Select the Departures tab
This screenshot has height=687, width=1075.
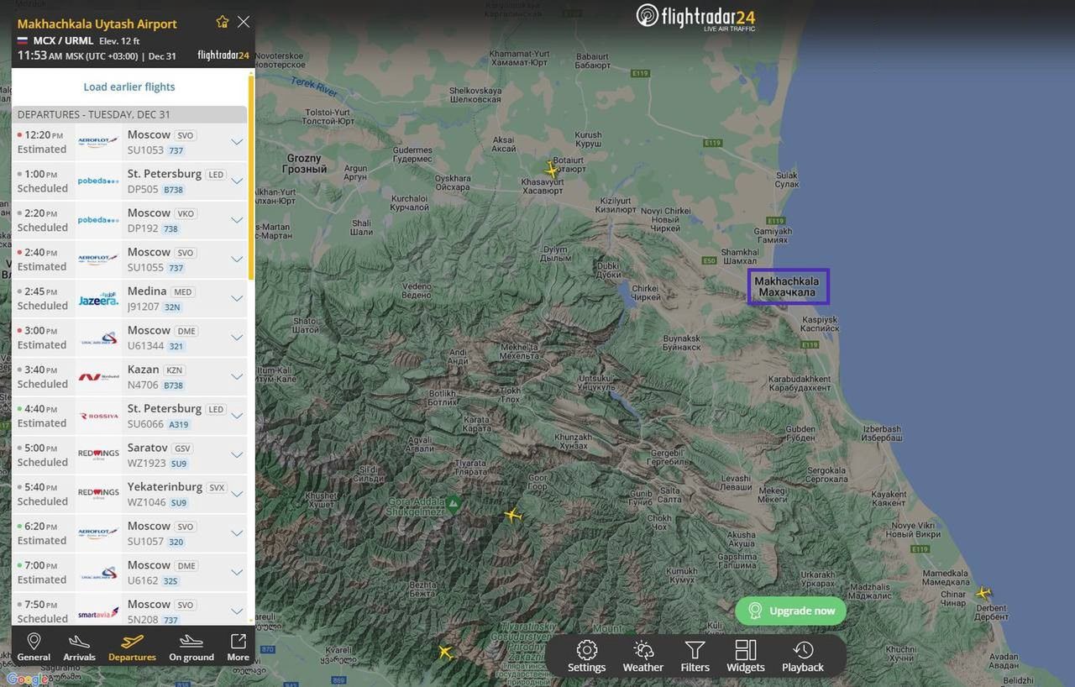[x=132, y=647]
